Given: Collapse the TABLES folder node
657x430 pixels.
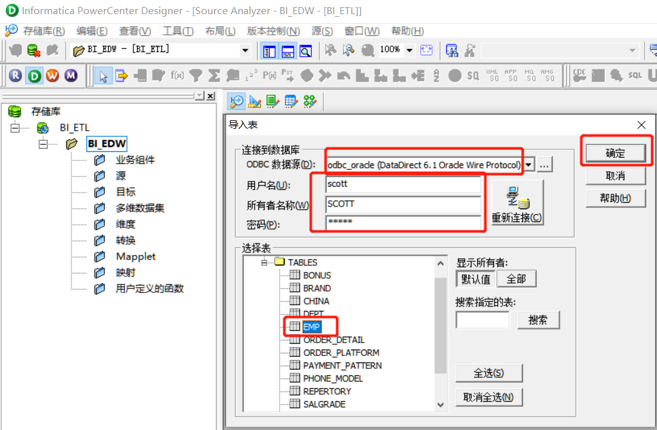Looking at the screenshot, I should pos(264,263).
